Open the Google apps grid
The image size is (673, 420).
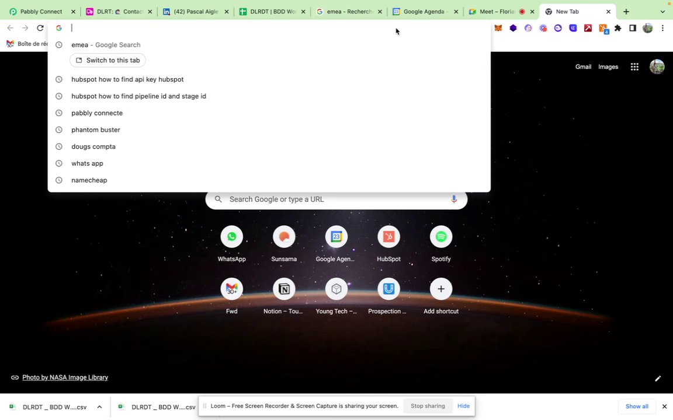(x=634, y=67)
